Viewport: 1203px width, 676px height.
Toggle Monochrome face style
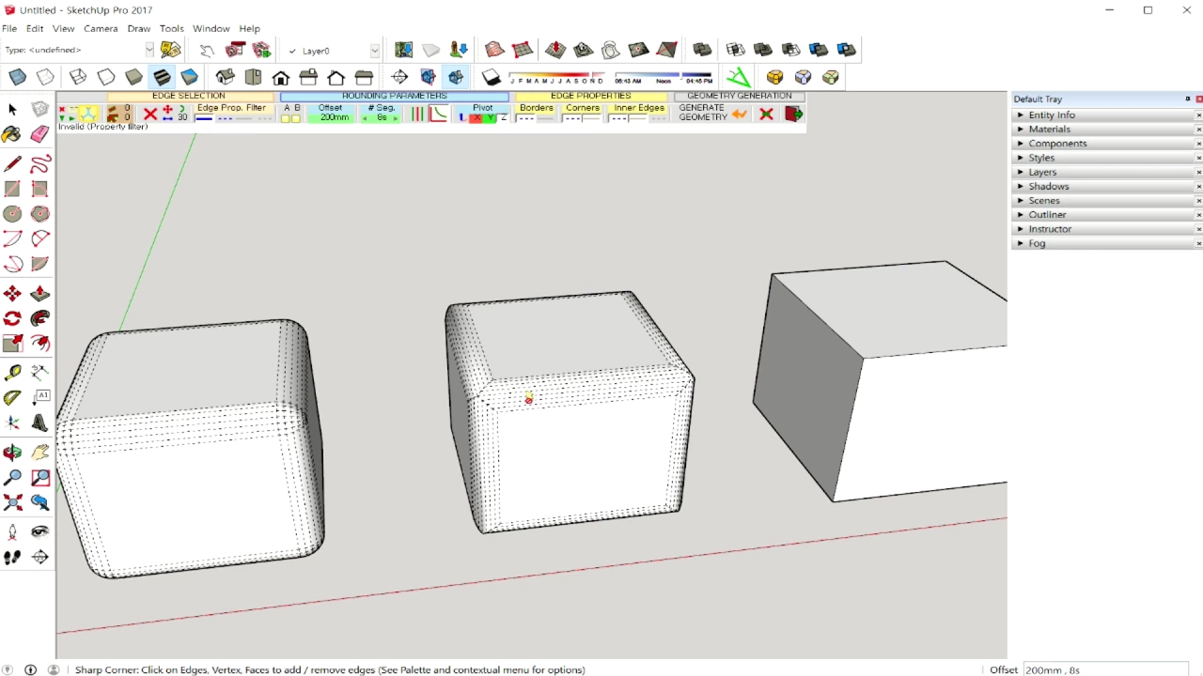pyautogui.click(x=190, y=77)
